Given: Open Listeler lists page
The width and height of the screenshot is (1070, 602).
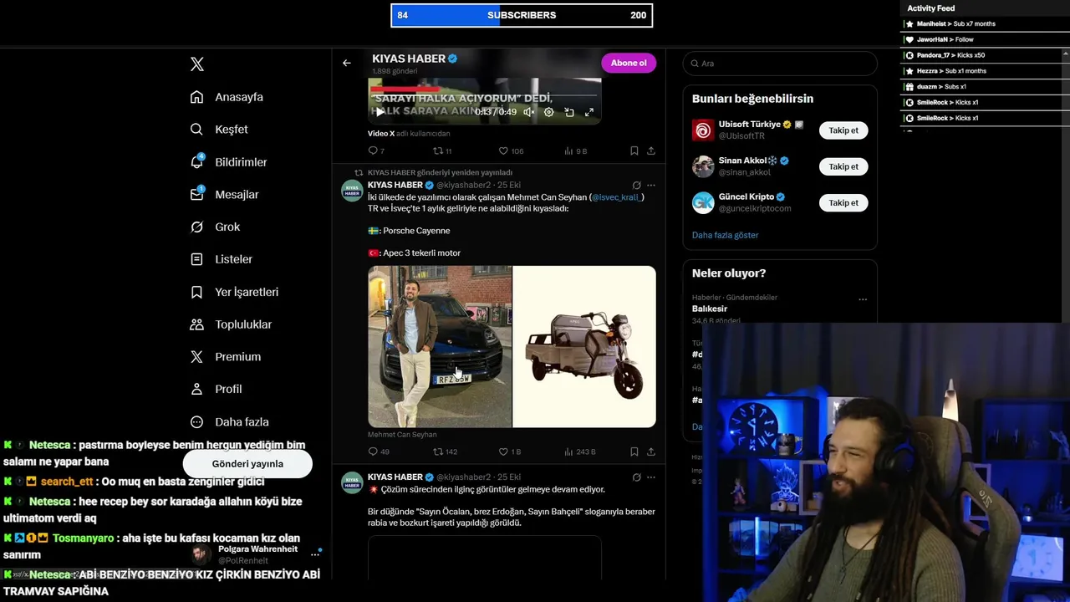Looking at the screenshot, I should (x=221, y=259).
